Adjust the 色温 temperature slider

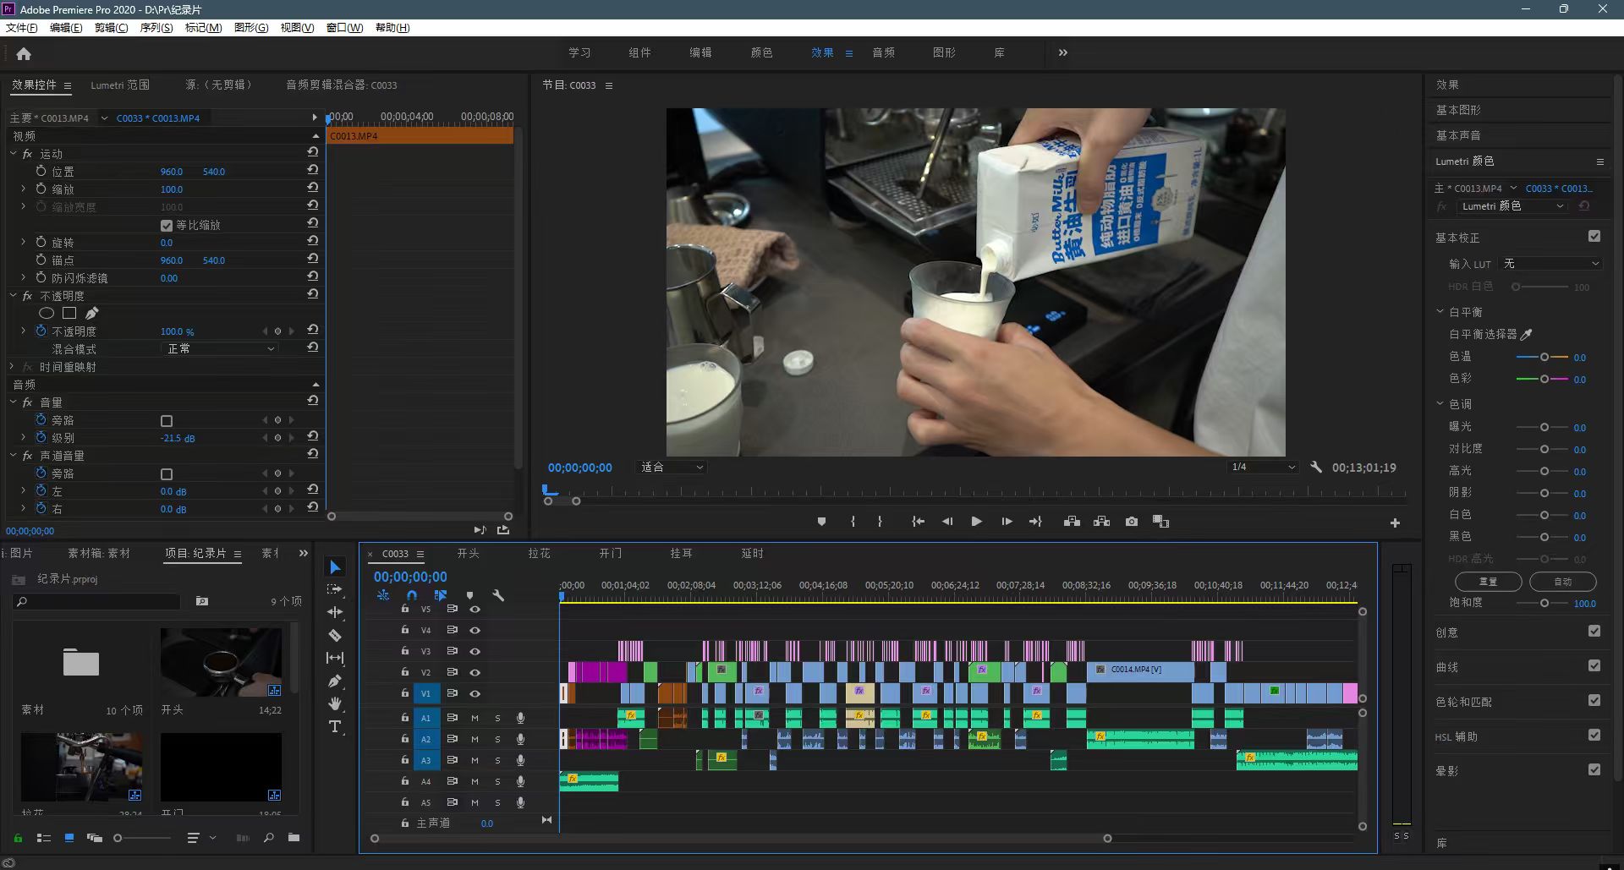click(x=1544, y=357)
